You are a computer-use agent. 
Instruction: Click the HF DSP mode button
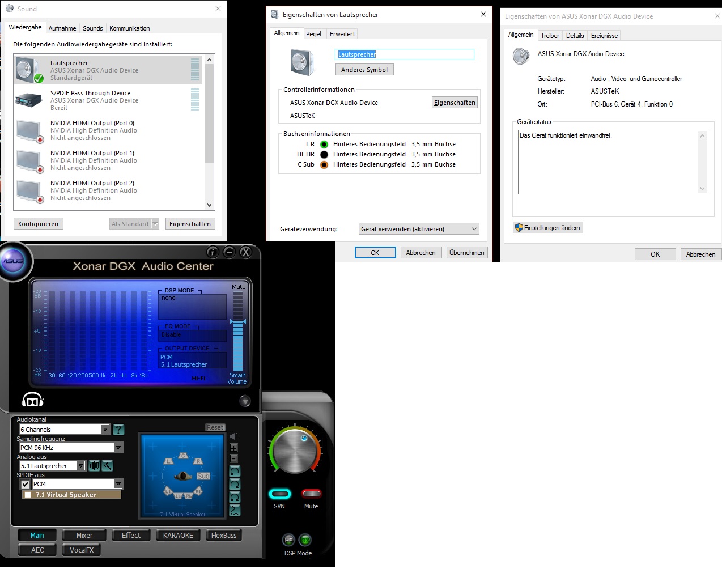pos(288,540)
